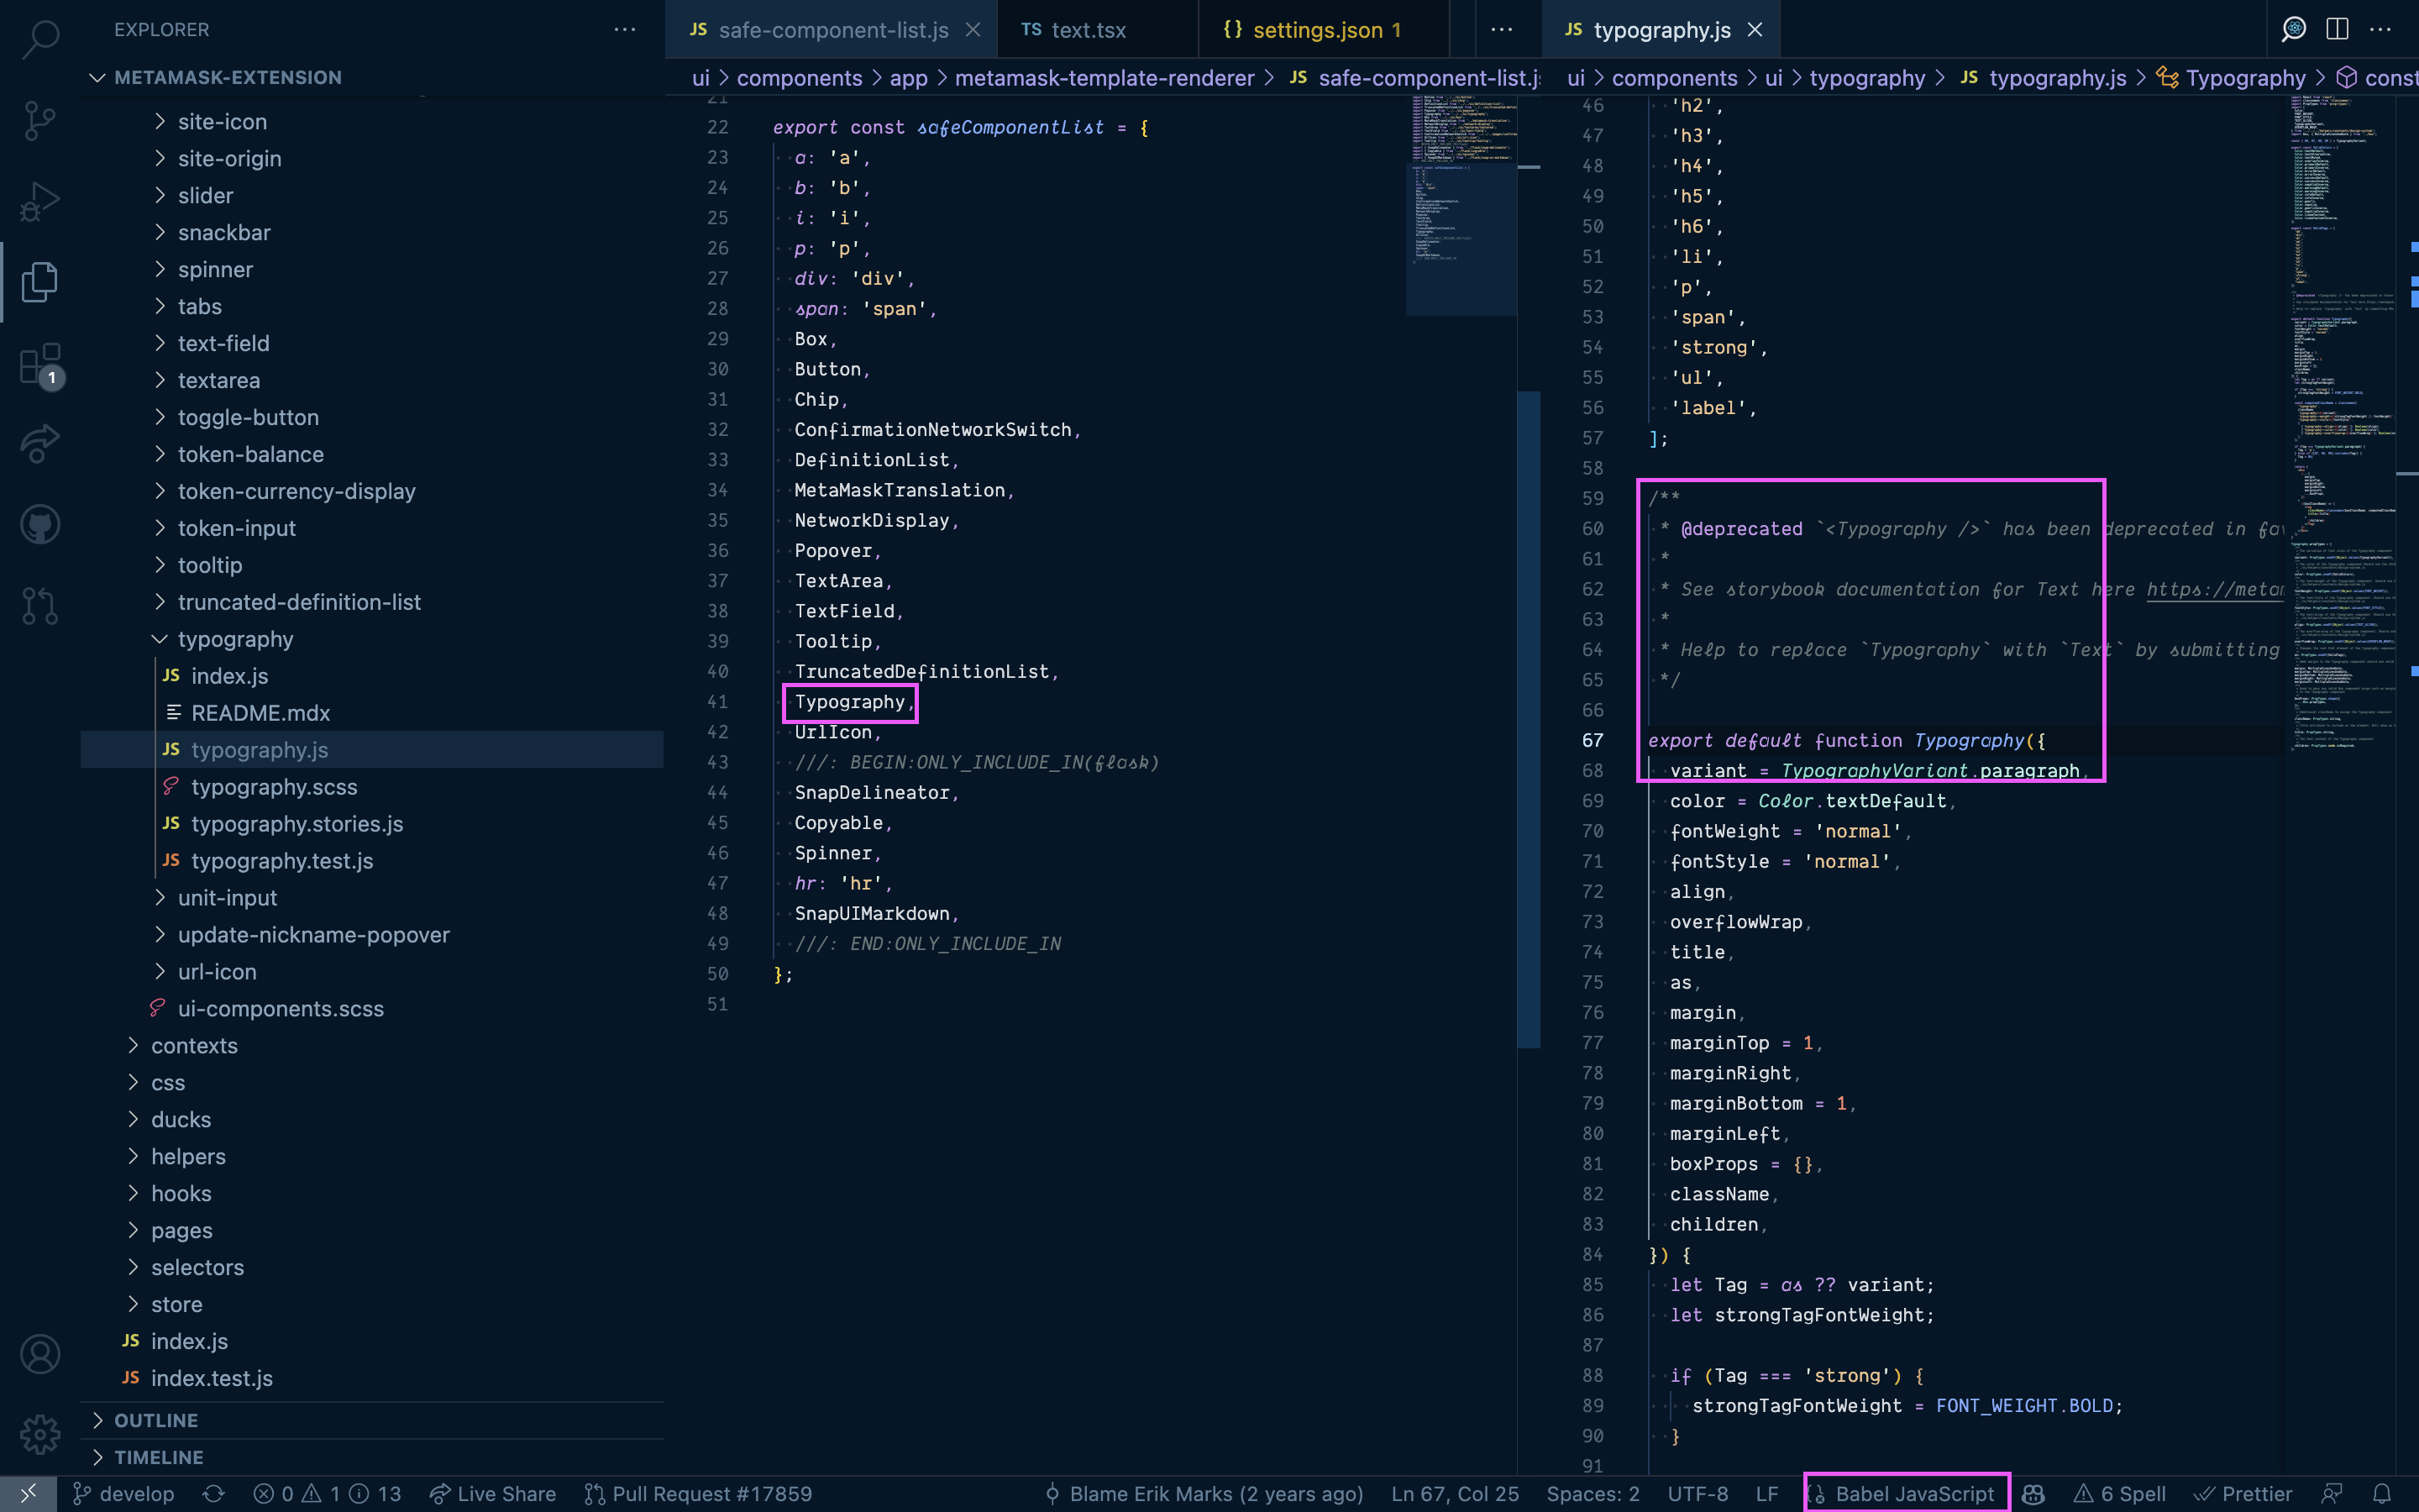This screenshot has width=2419, height=1512.
Task: Open the Accounts icon in activity bar
Action: (39, 1353)
